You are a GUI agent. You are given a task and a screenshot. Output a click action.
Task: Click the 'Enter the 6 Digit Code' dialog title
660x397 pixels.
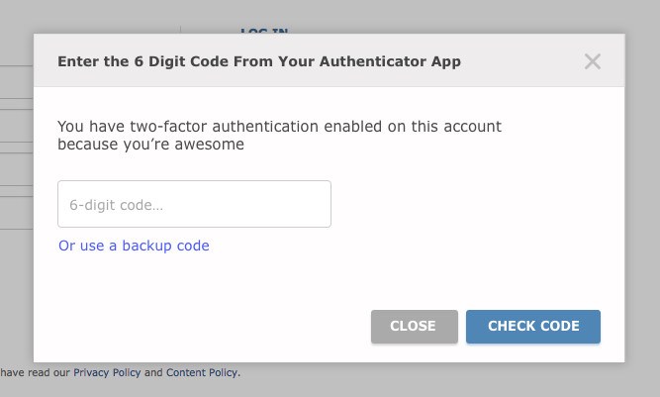tap(258, 61)
